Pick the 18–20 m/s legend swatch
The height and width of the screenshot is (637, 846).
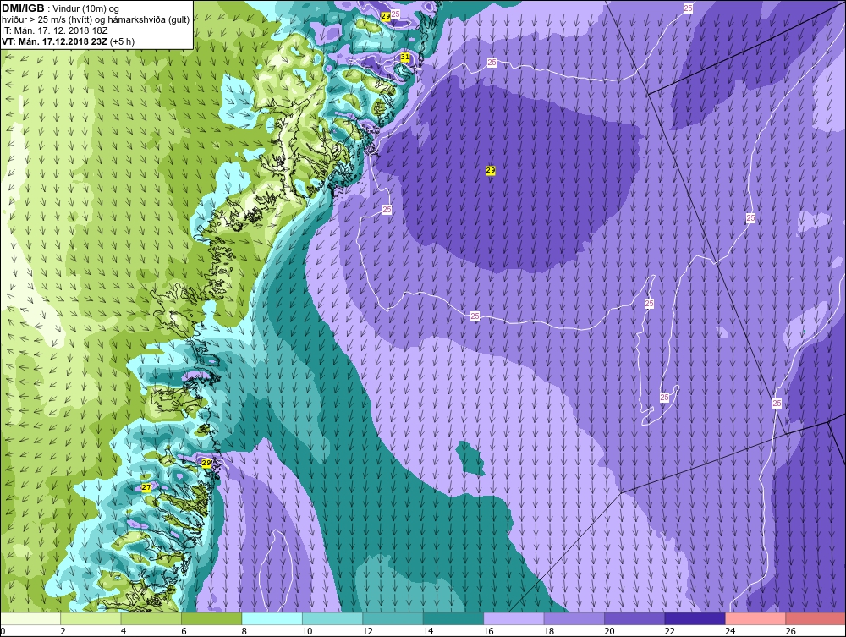(x=574, y=618)
